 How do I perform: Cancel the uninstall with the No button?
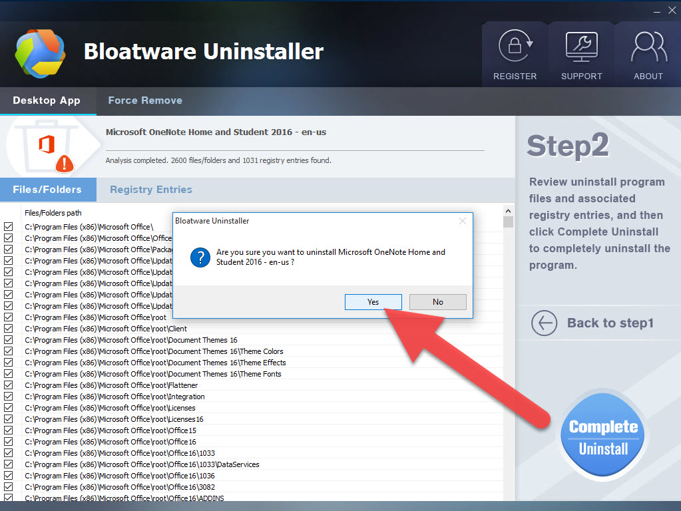click(x=437, y=301)
